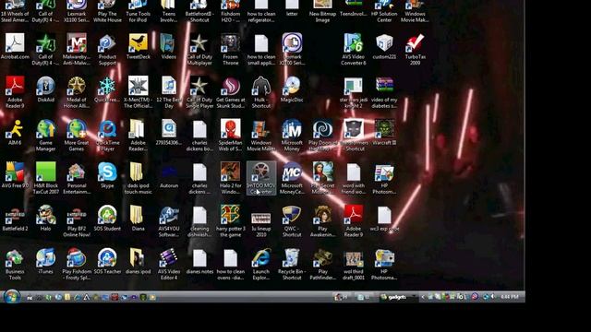The width and height of the screenshot is (591, 332).
Task: Open the Product Support shortcut
Action: point(107,49)
